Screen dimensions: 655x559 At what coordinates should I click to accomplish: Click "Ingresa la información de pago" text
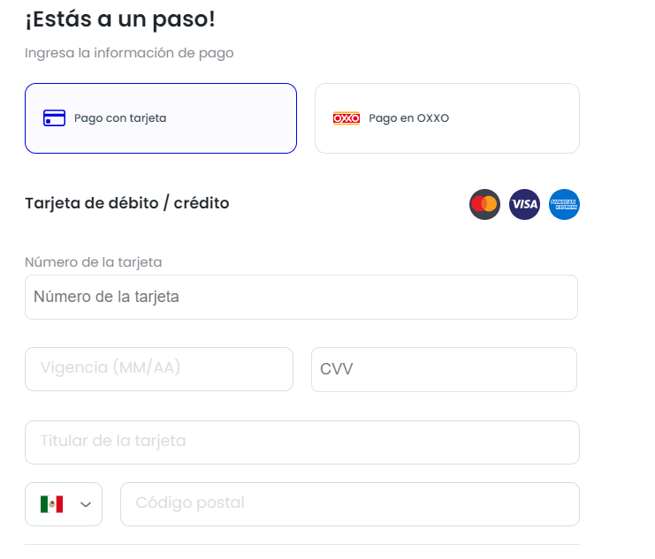129,53
